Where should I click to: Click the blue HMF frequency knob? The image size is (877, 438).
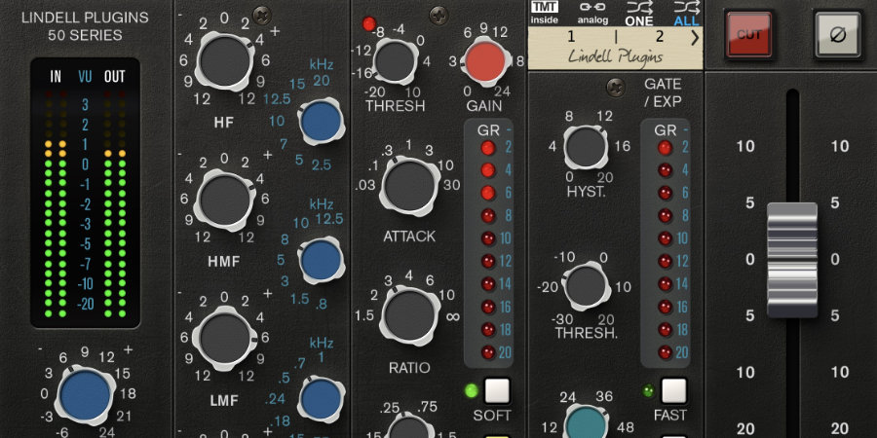(x=321, y=260)
